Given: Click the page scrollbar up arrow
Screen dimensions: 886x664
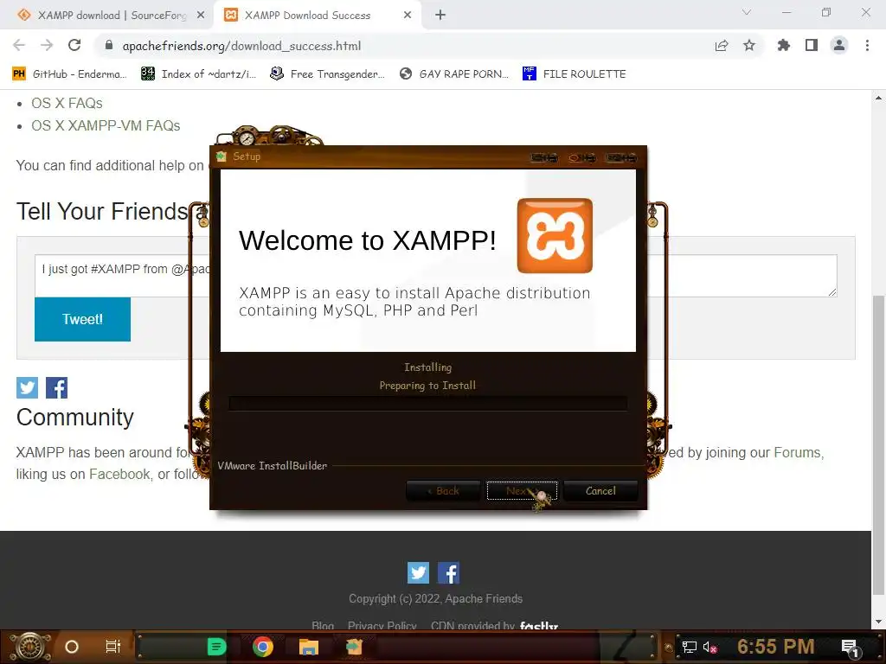Looking at the screenshot, I should (879, 98).
